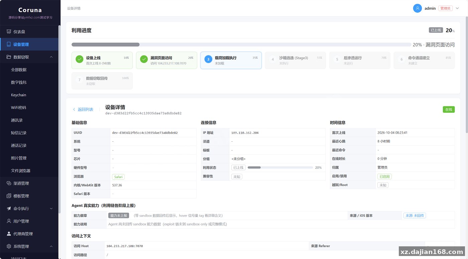The height and width of the screenshot is (259, 468).
Task: Open the admin account dropdown arrow
Action: click(457, 8)
